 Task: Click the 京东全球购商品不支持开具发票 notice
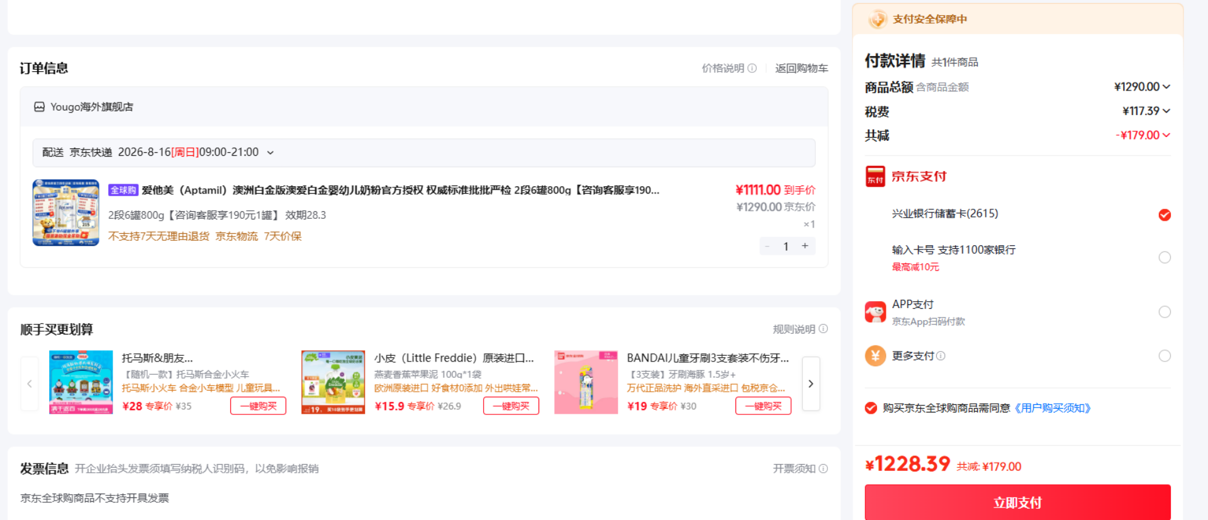[x=94, y=498]
